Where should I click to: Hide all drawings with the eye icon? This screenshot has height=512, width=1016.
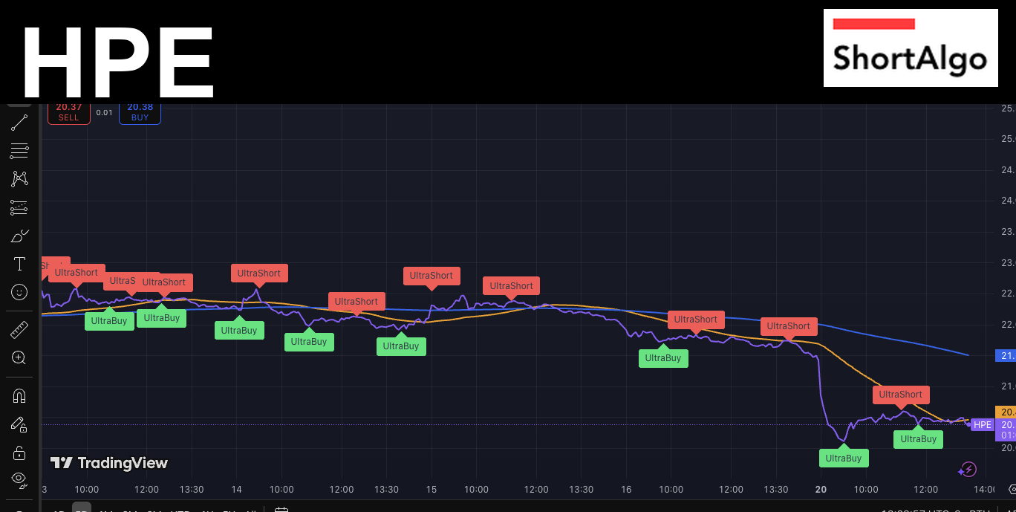coord(19,479)
